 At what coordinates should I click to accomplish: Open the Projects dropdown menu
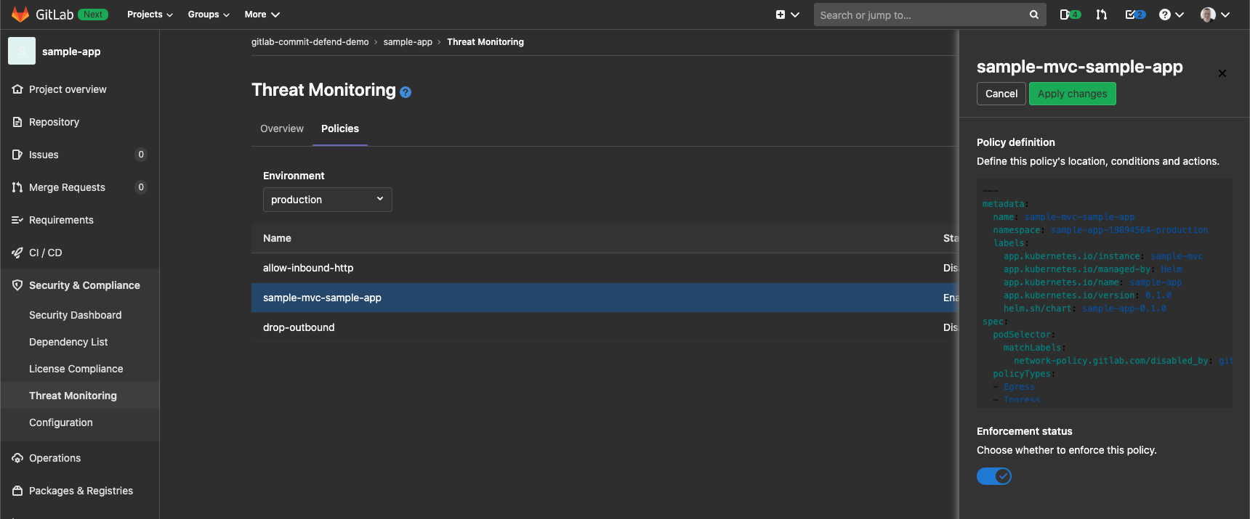pos(150,15)
